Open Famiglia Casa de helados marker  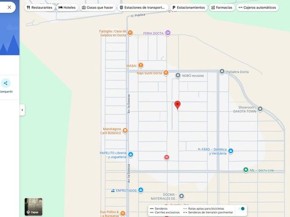click(x=130, y=33)
